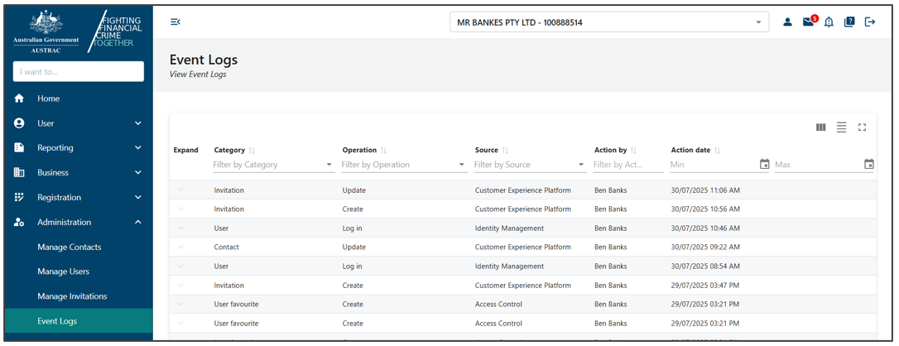Expand the Invitation Create 10:56 AM row
The height and width of the screenshot is (346, 899).
pos(180,209)
